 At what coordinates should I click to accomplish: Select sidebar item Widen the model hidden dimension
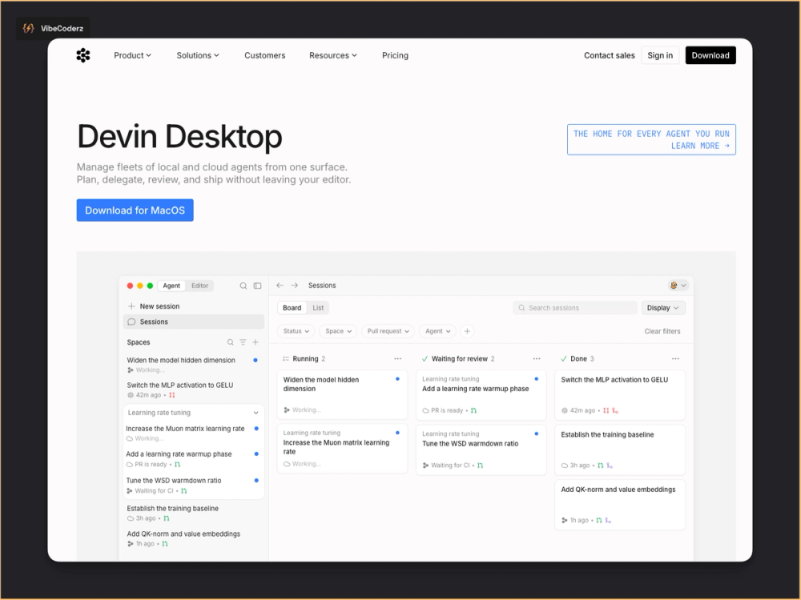pos(194,365)
